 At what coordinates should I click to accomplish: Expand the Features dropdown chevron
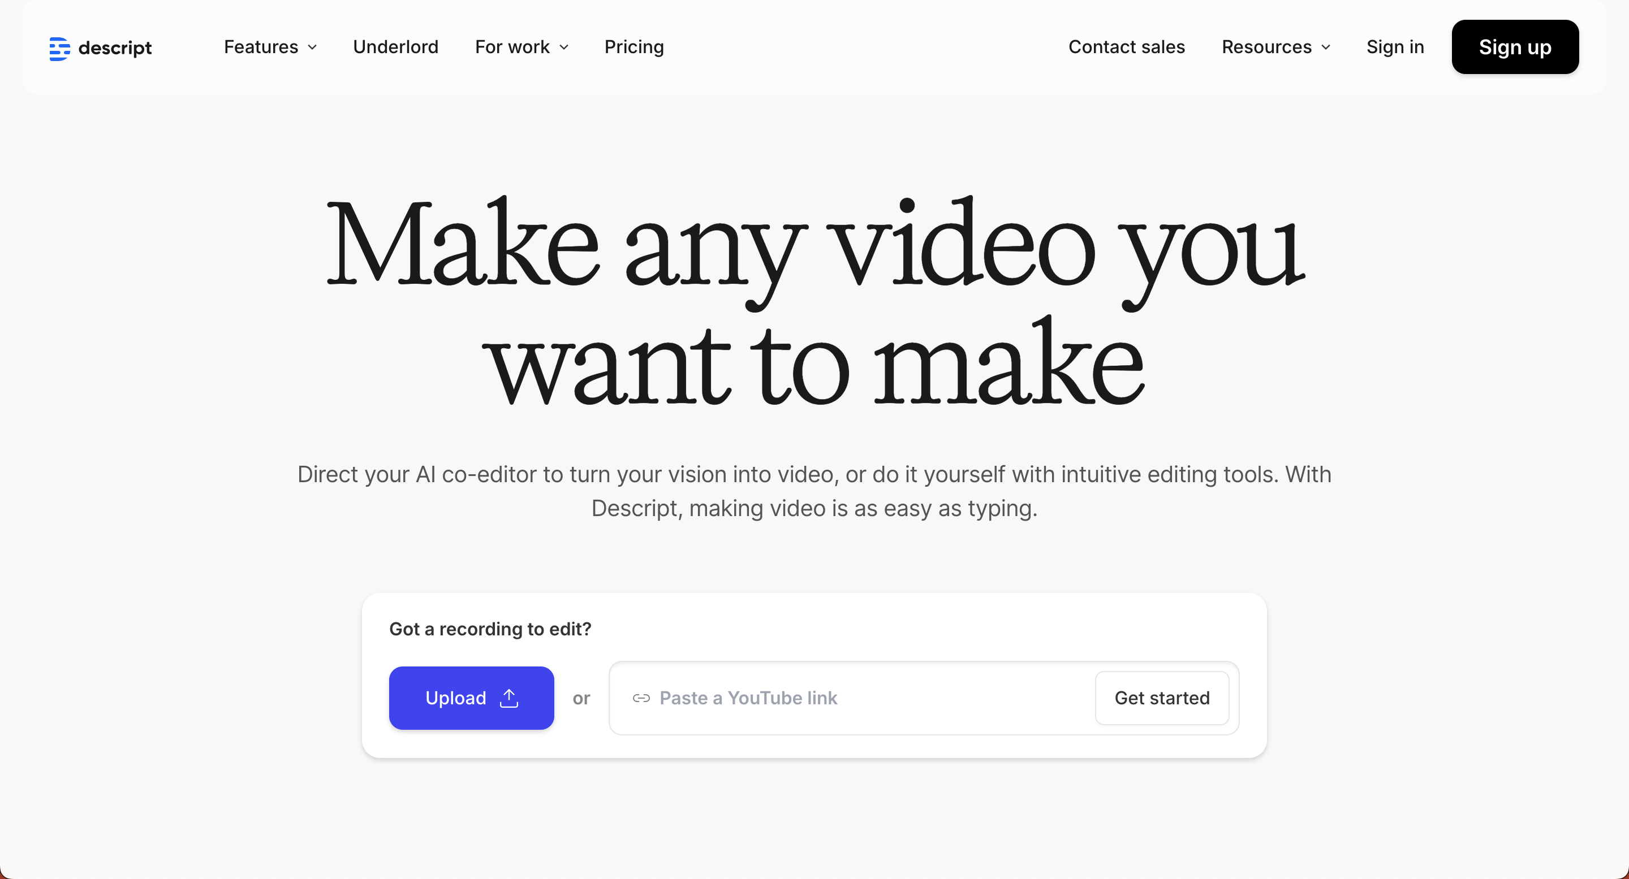coord(312,47)
